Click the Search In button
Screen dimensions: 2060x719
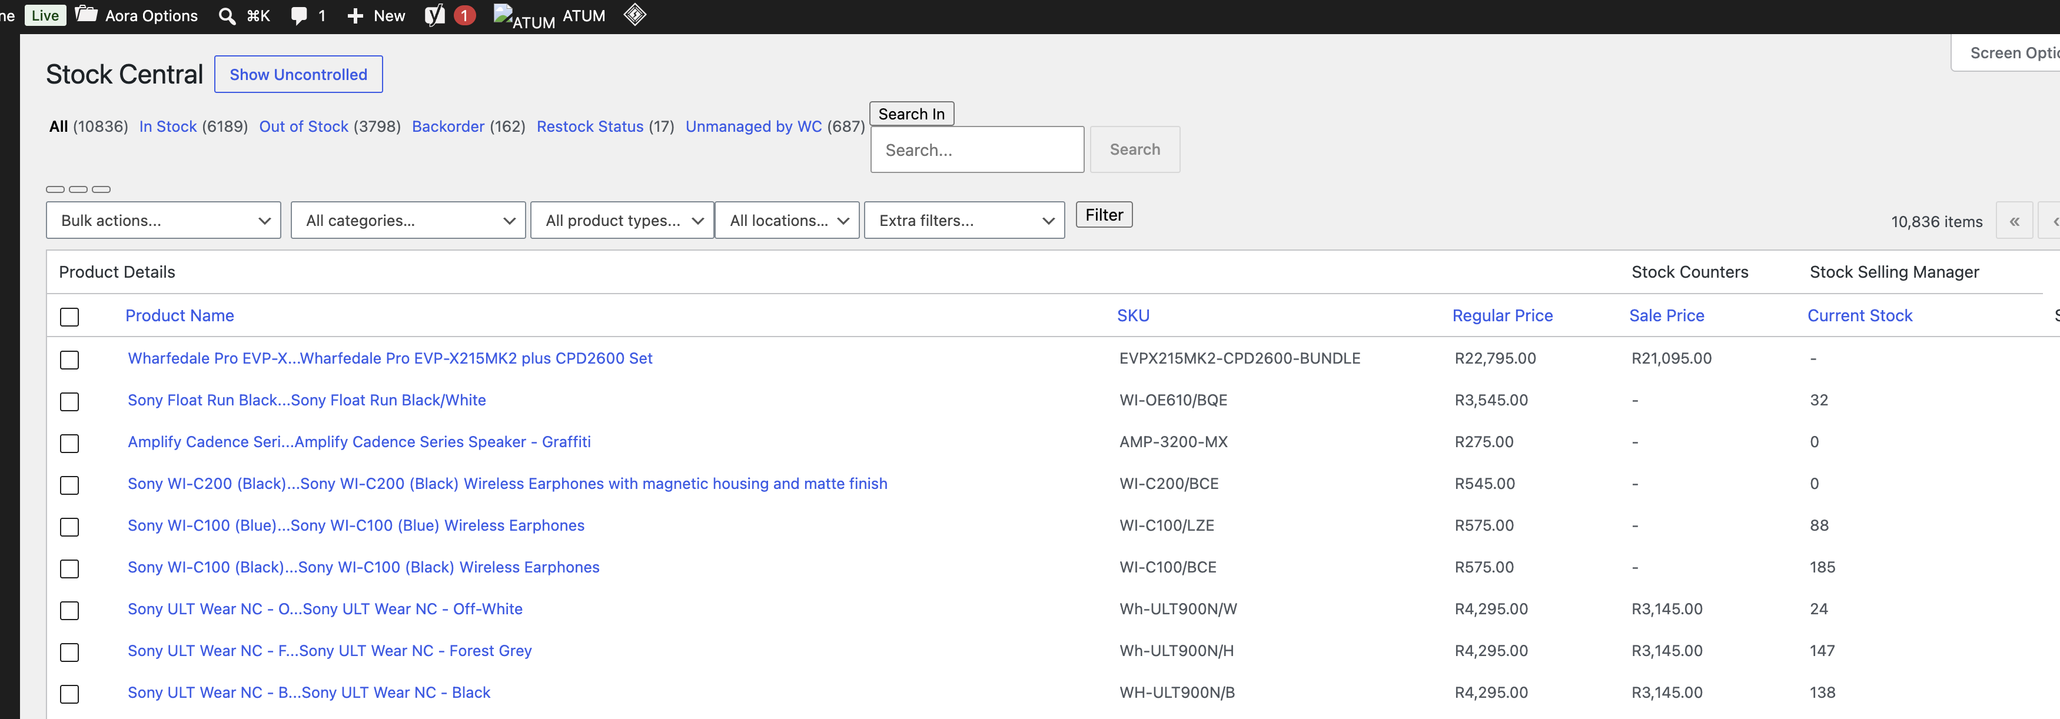coord(912,114)
